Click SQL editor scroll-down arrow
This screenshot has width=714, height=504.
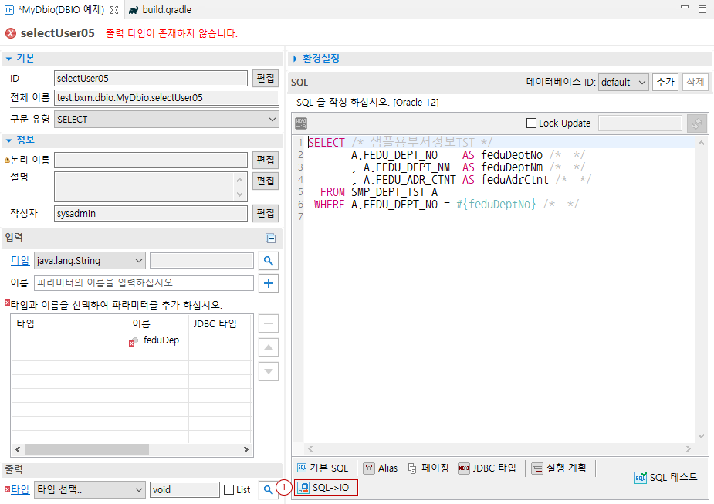[x=701, y=436]
